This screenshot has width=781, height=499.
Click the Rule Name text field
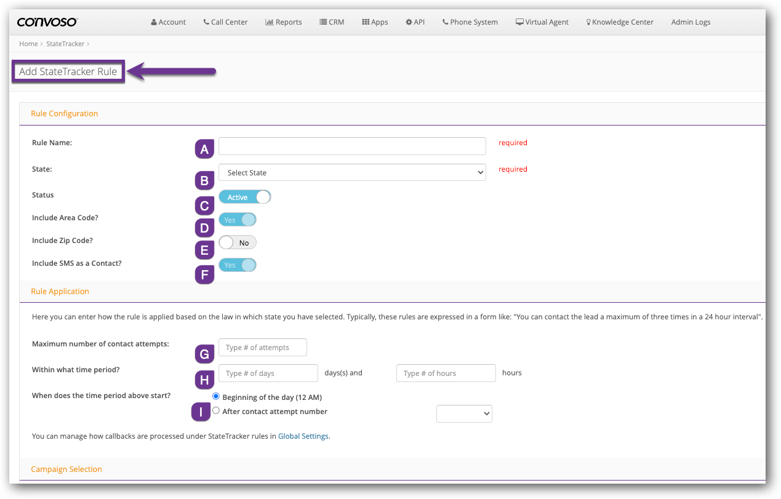pos(352,146)
